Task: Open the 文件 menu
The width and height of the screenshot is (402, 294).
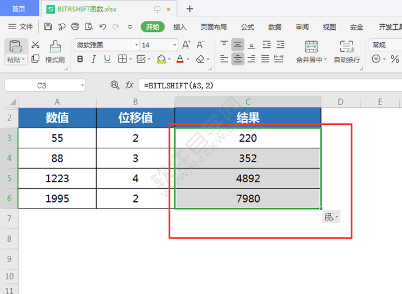Action: click(20, 26)
